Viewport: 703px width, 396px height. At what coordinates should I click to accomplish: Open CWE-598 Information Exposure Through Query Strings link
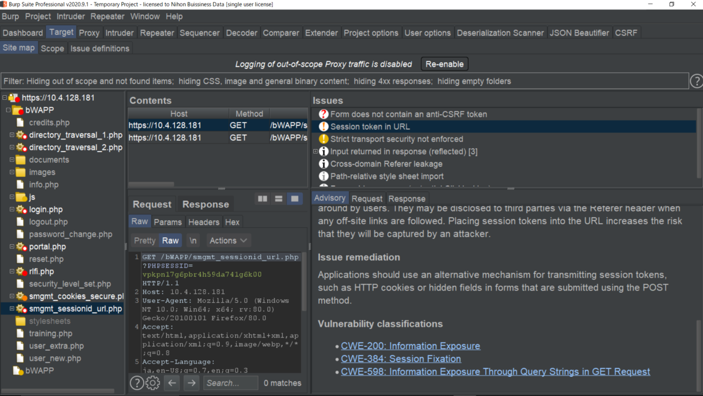tap(496, 372)
